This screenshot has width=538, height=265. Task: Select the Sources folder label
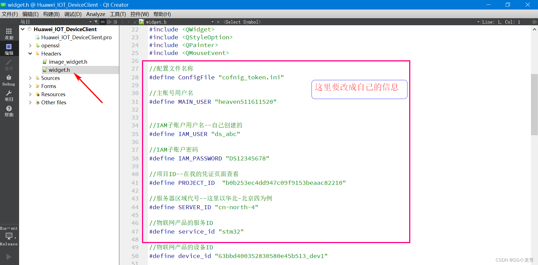(x=51, y=78)
